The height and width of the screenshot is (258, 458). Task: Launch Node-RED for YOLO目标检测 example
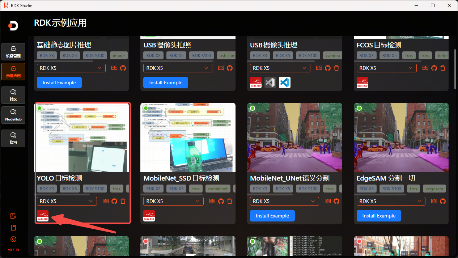pos(42,215)
